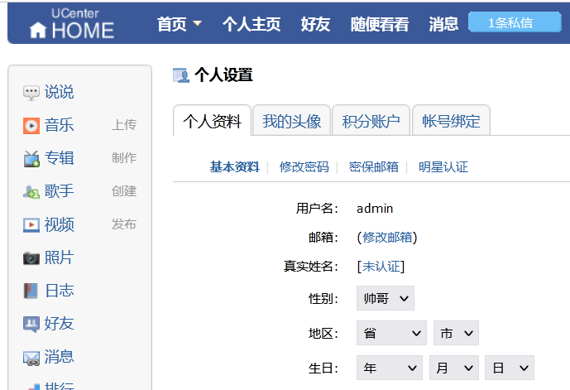Click 创建 next to 歌手
Image resolution: width=570 pixels, height=390 pixels.
[124, 191]
